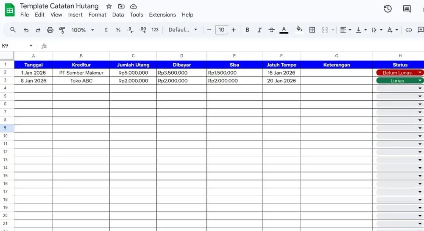Open the Format menu
This screenshot has width=424, height=231.
(98, 14)
